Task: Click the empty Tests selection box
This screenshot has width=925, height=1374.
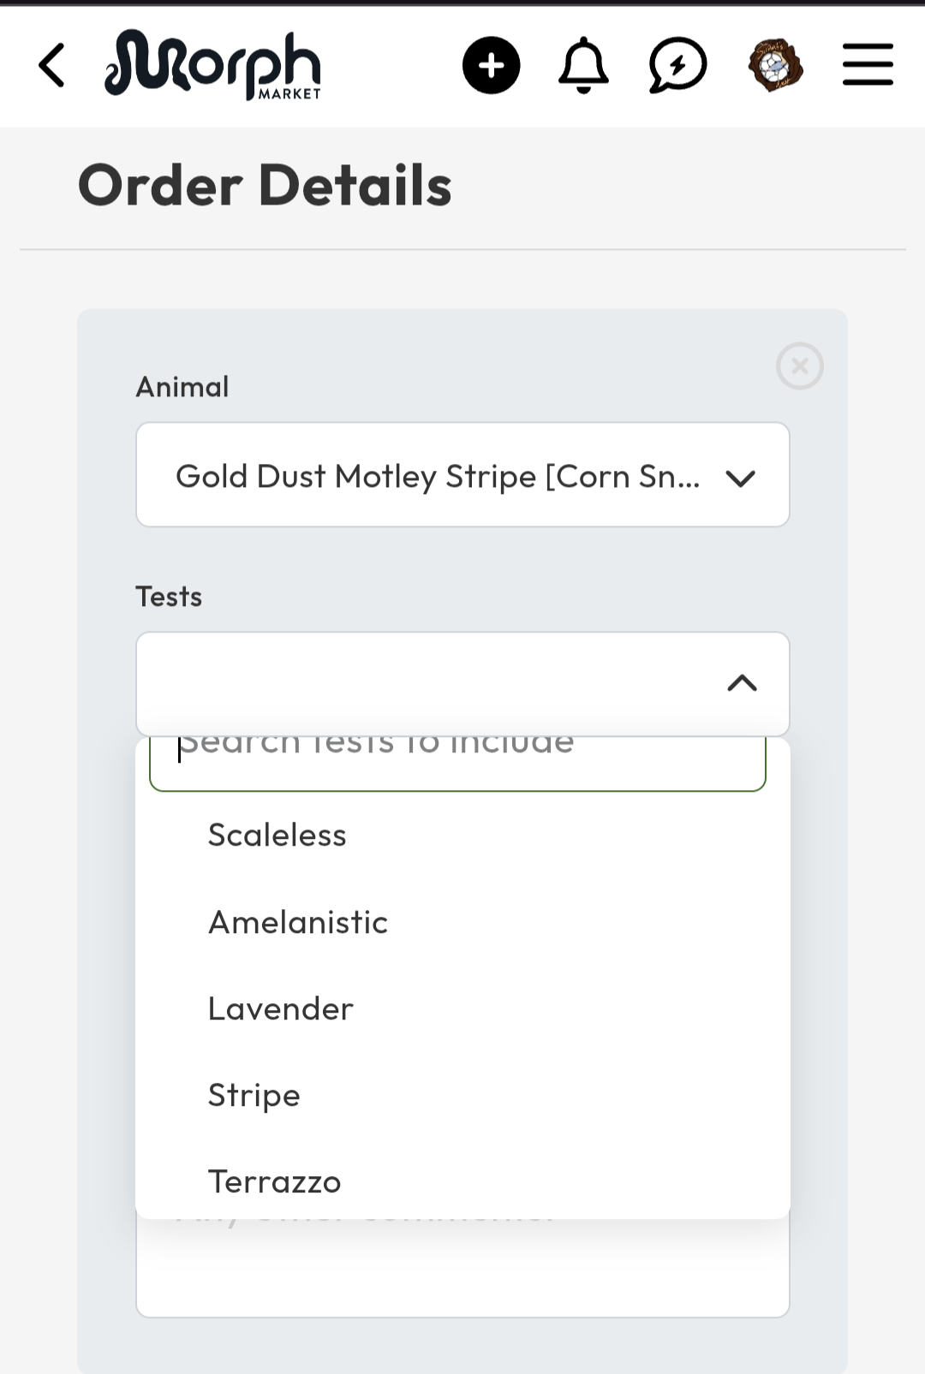Action: point(428,683)
